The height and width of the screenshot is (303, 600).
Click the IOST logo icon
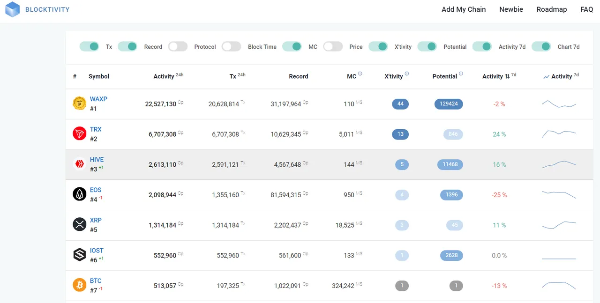tap(80, 254)
